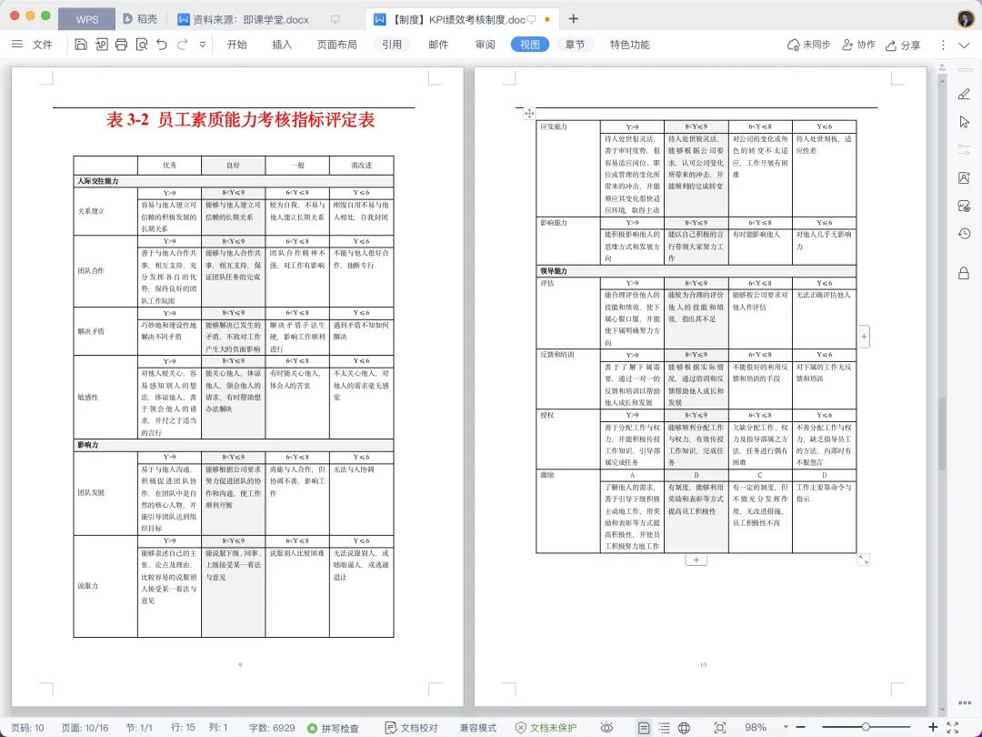Switch to the 插入 ribbon tab
The width and height of the screenshot is (982, 737).
[x=282, y=45]
